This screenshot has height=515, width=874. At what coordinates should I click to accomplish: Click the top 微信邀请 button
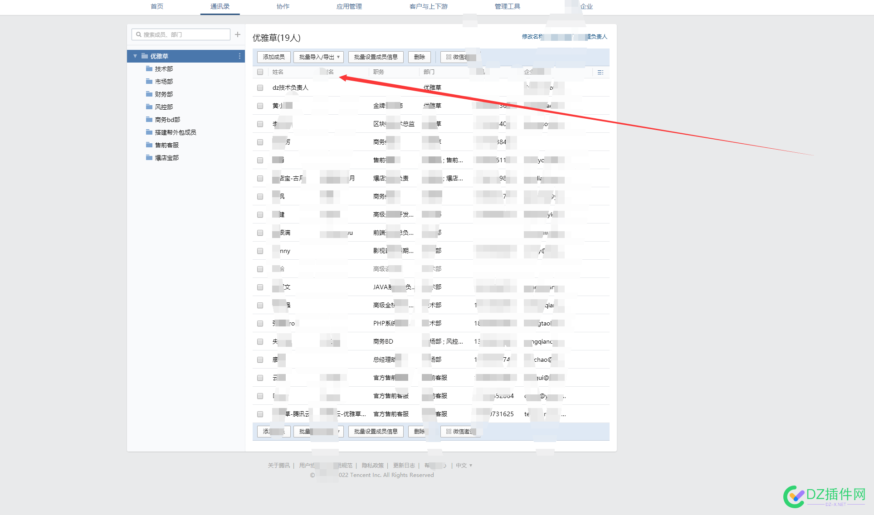[x=461, y=57]
